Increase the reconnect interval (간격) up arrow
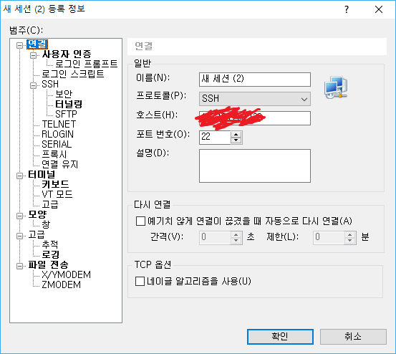This screenshot has height=354, width=396. pos(236,234)
